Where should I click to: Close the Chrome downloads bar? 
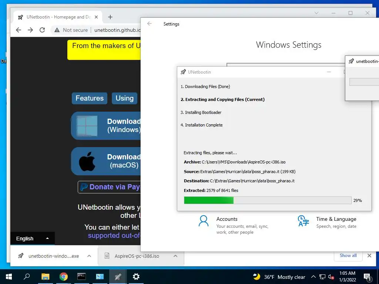pyautogui.click(x=369, y=256)
